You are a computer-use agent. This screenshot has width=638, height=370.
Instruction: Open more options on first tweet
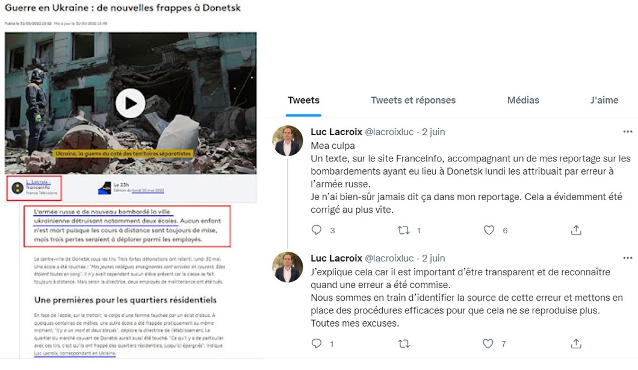pyautogui.click(x=627, y=131)
